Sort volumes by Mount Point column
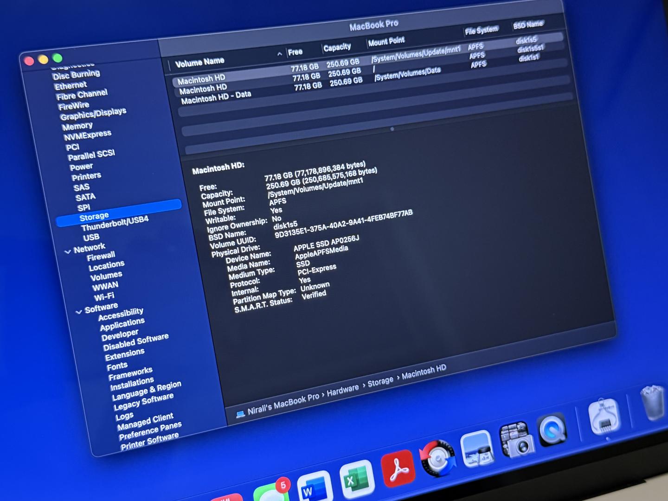The width and height of the screenshot is (668, 501). point(386,41)
